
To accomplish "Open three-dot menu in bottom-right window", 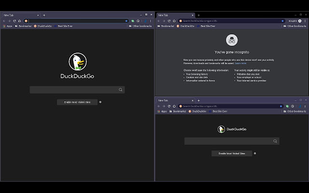I will coord(305,106).
